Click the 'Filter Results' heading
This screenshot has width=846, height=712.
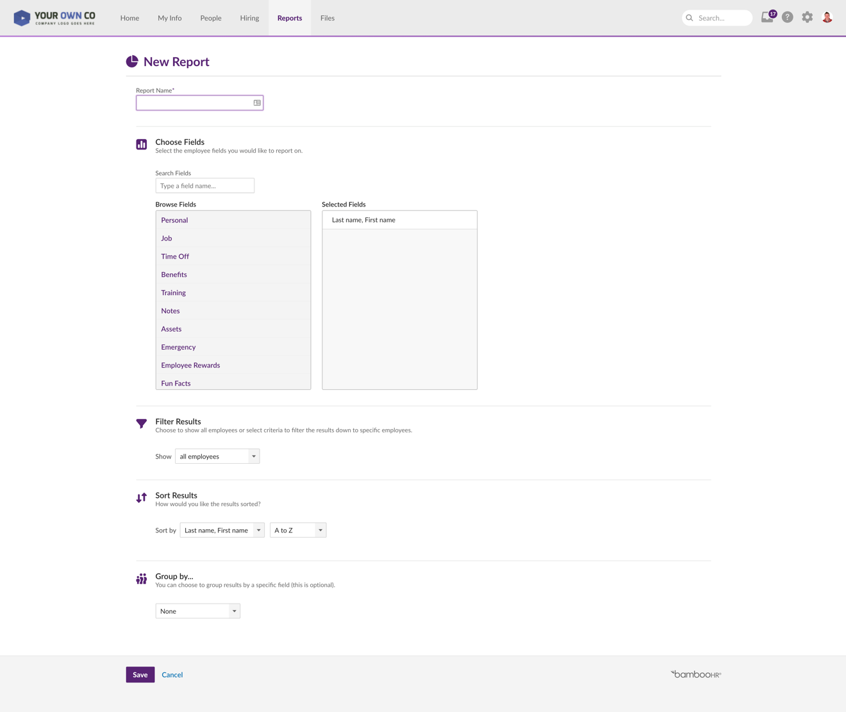(178, 421)
